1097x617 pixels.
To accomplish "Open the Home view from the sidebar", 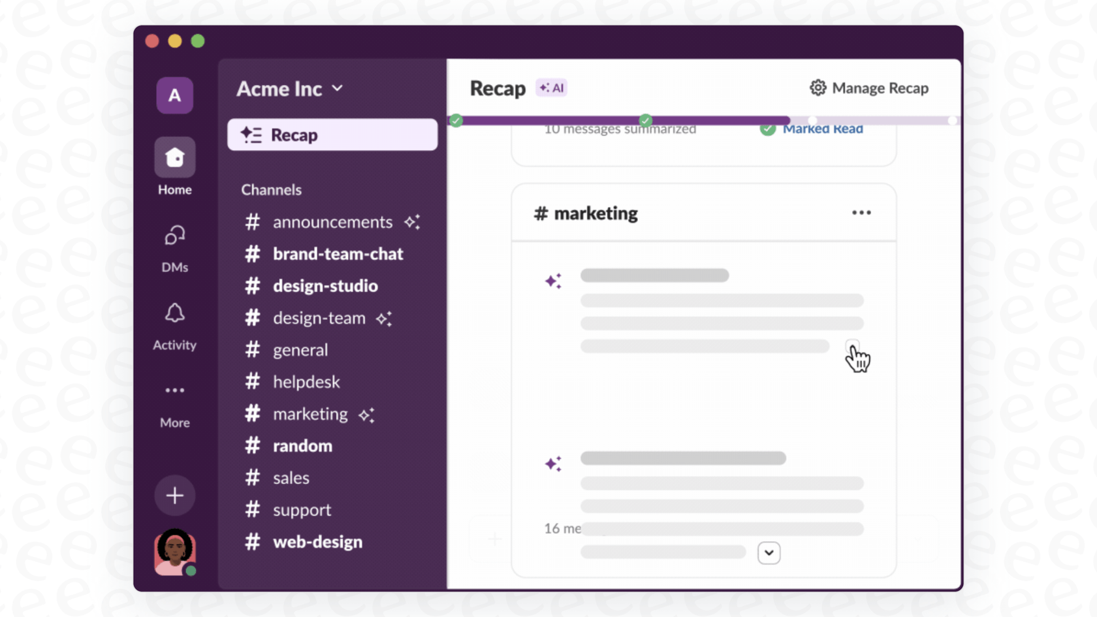I will tap(174, 165).
